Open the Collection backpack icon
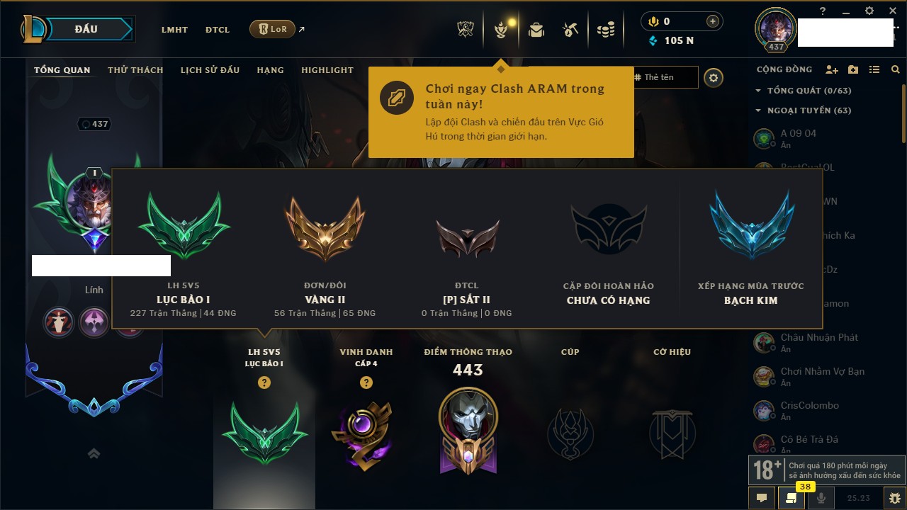 536,30
